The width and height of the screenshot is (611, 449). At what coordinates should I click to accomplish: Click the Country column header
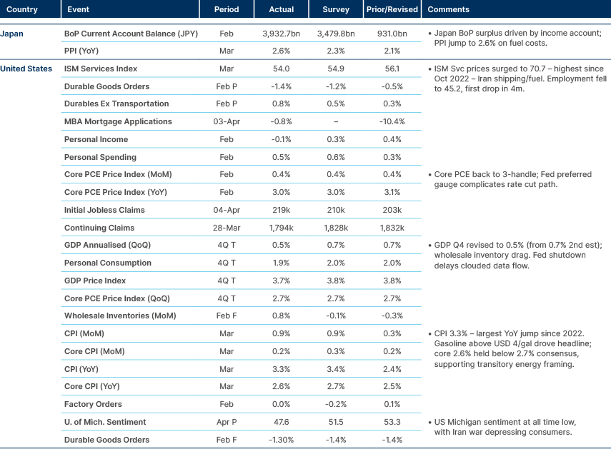(21, 9)
